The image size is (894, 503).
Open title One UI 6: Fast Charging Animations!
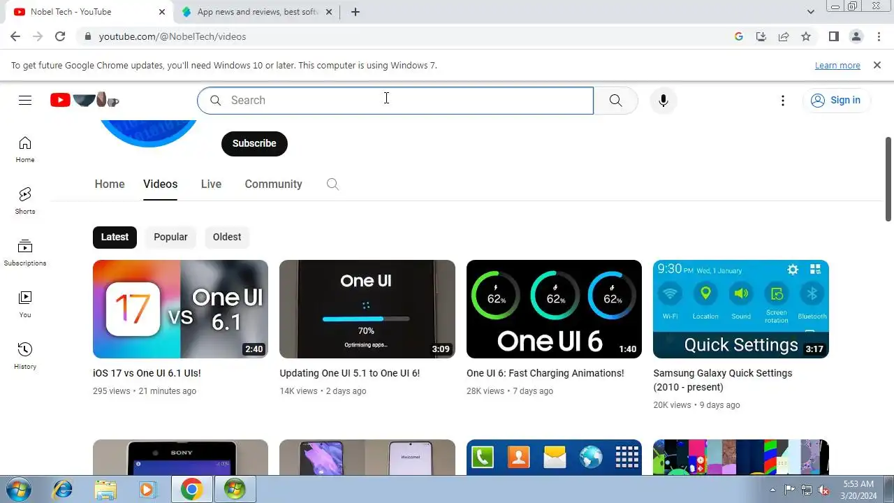pos(545,373)
